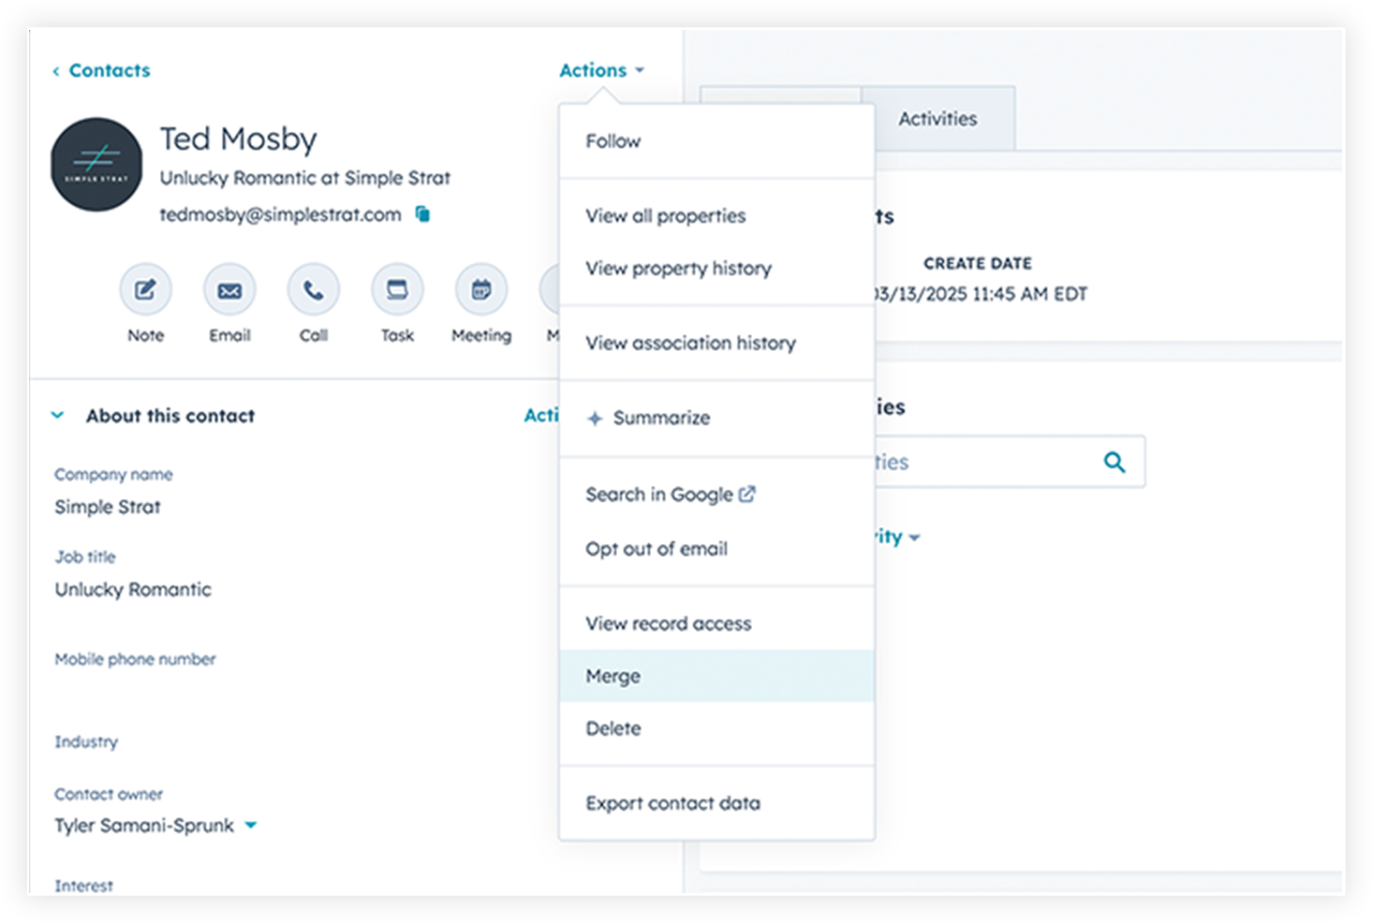Change Contact owner Tyler Samani-Sprunk via dropdown
The width and height of the screenshot is (1373, 923).
click(250, 826)
